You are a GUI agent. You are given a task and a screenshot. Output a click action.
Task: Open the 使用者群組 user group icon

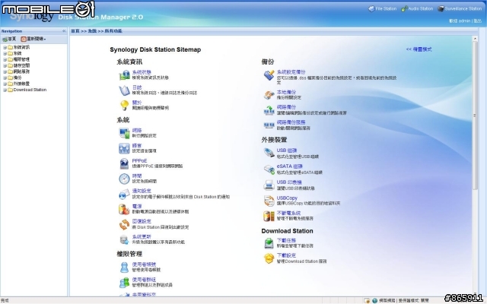[124, 282]
